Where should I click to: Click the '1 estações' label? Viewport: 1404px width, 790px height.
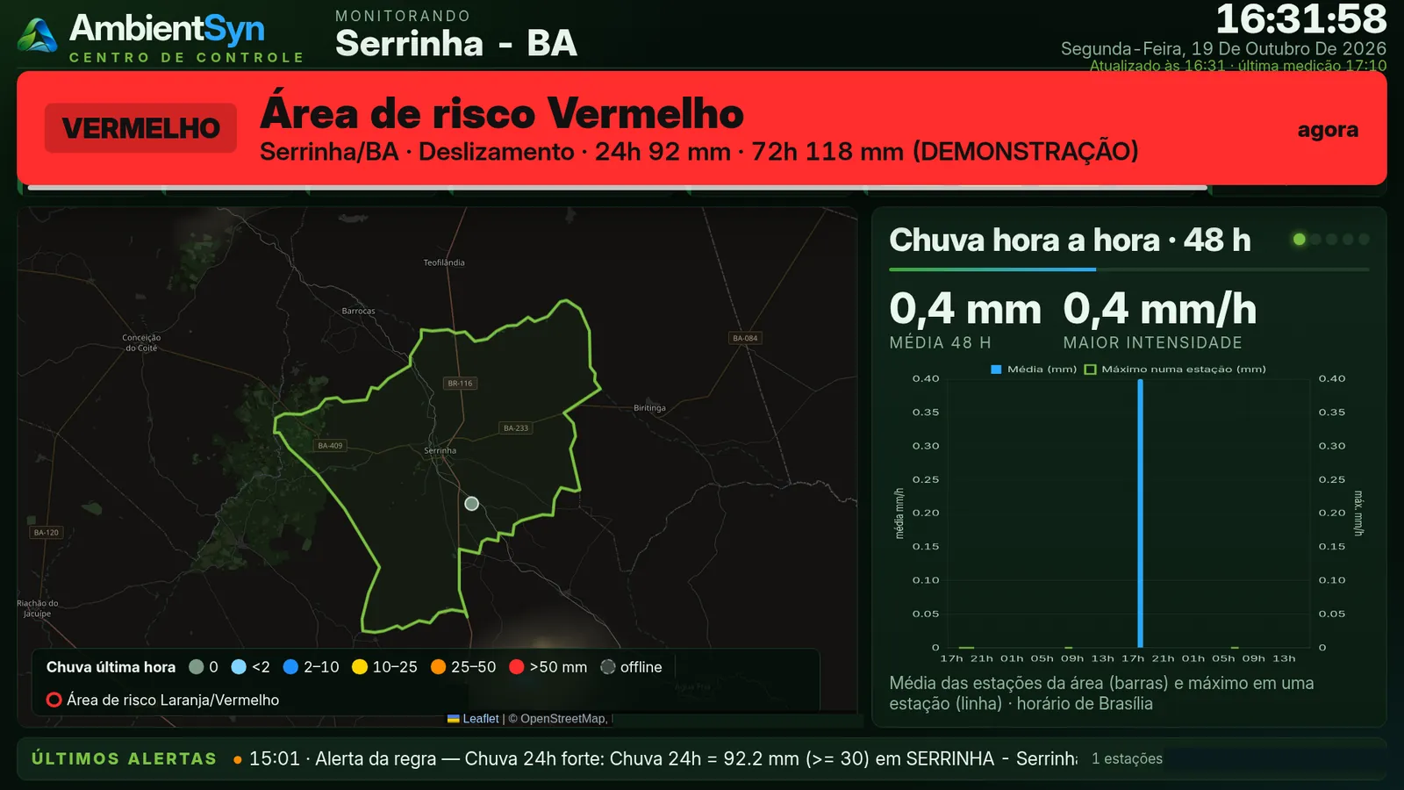[1127, 759]
